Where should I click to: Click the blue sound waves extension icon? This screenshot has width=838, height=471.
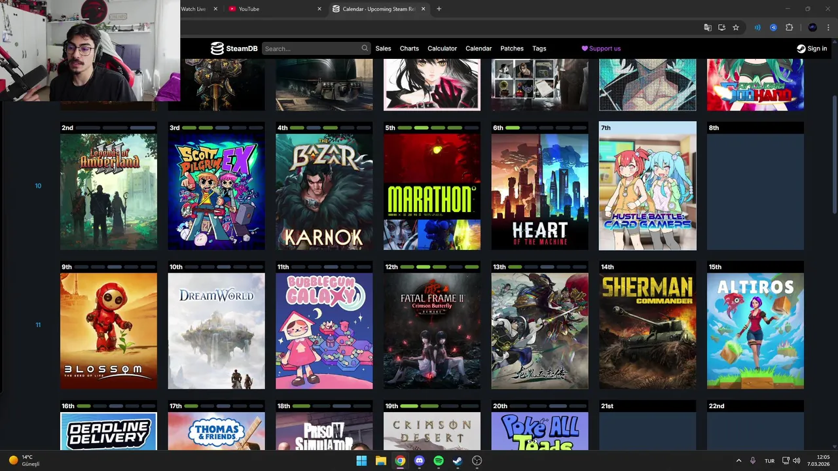coord(757,27)
